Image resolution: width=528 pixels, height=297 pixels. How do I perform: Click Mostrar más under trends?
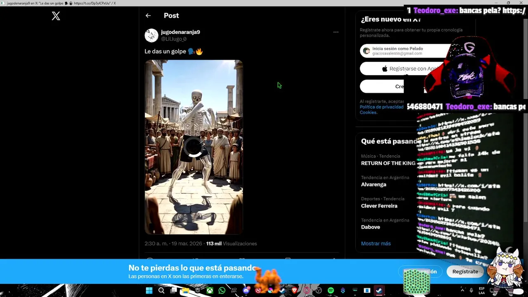pyautogui.click(x=376, y=244)
